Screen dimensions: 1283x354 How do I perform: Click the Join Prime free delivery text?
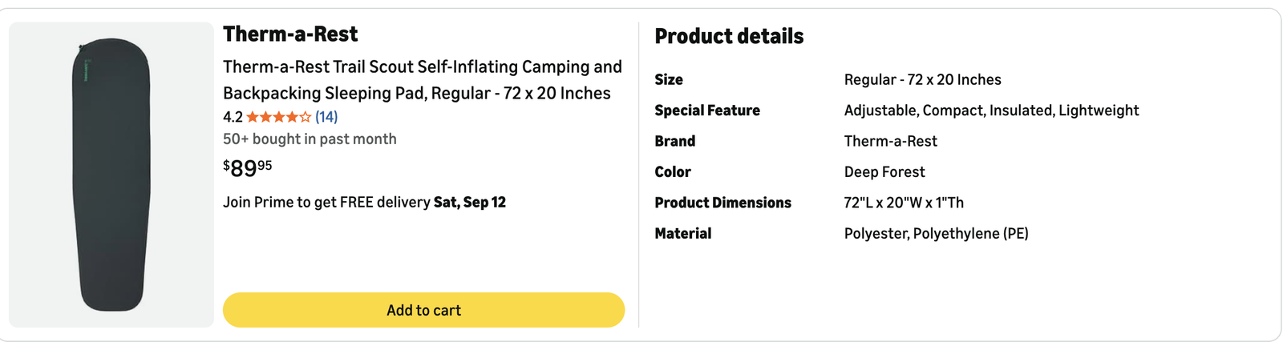[x=365, y=202]
